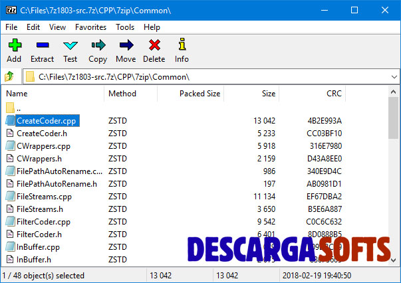The image size is (401, 283).
Task: Click size value 11 134
Action: click(x=265, y=197)
